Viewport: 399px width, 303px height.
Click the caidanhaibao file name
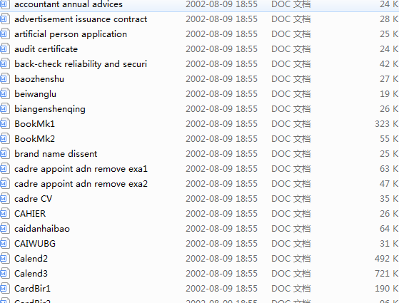tap(42, 229)
